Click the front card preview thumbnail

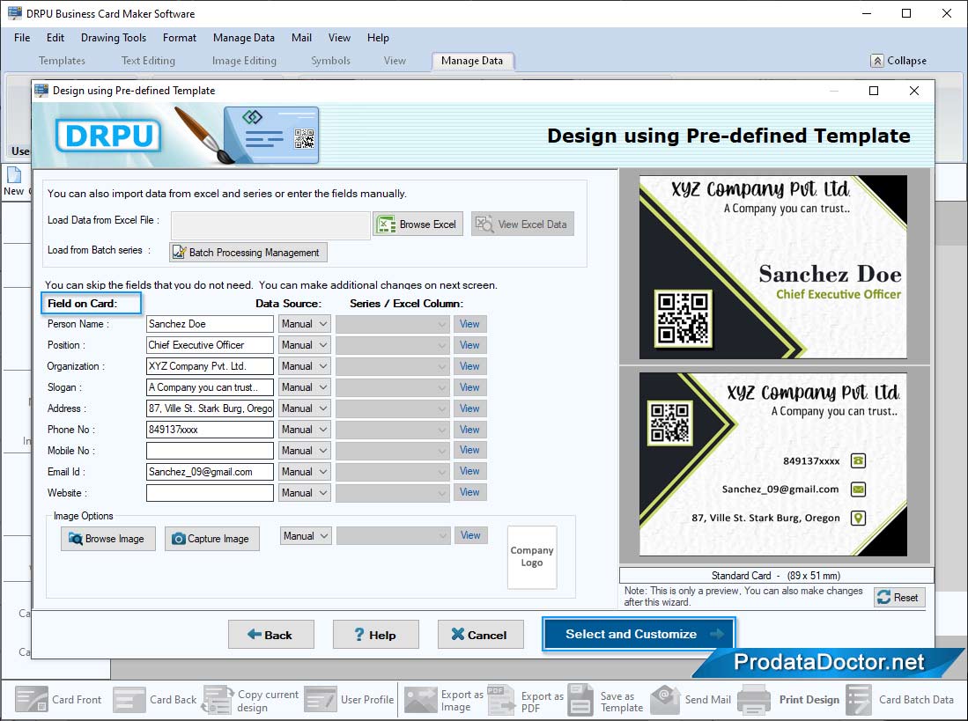pos(773,267)
